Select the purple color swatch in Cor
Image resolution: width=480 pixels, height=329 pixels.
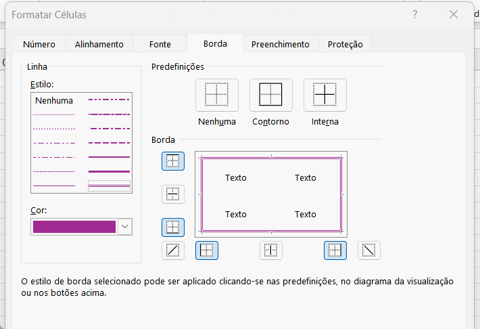tap(74, 227)
